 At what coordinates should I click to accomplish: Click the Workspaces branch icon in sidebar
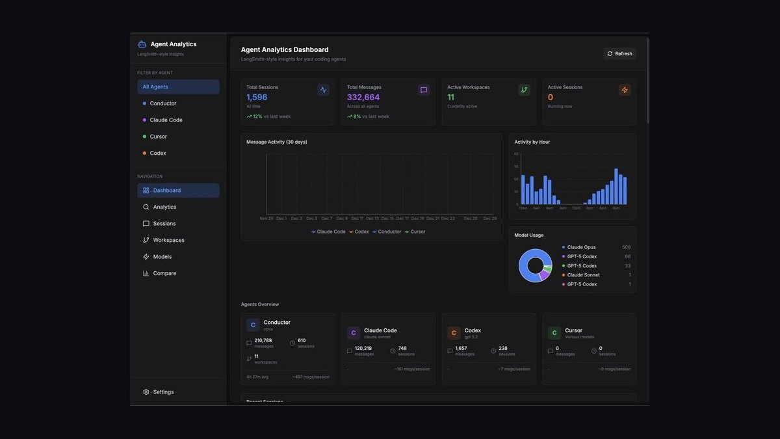coord(146,240)
